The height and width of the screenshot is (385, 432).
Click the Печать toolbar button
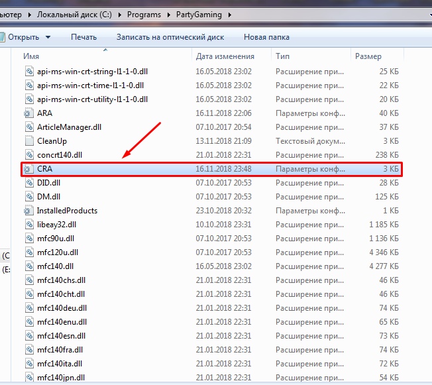(83, 37)
